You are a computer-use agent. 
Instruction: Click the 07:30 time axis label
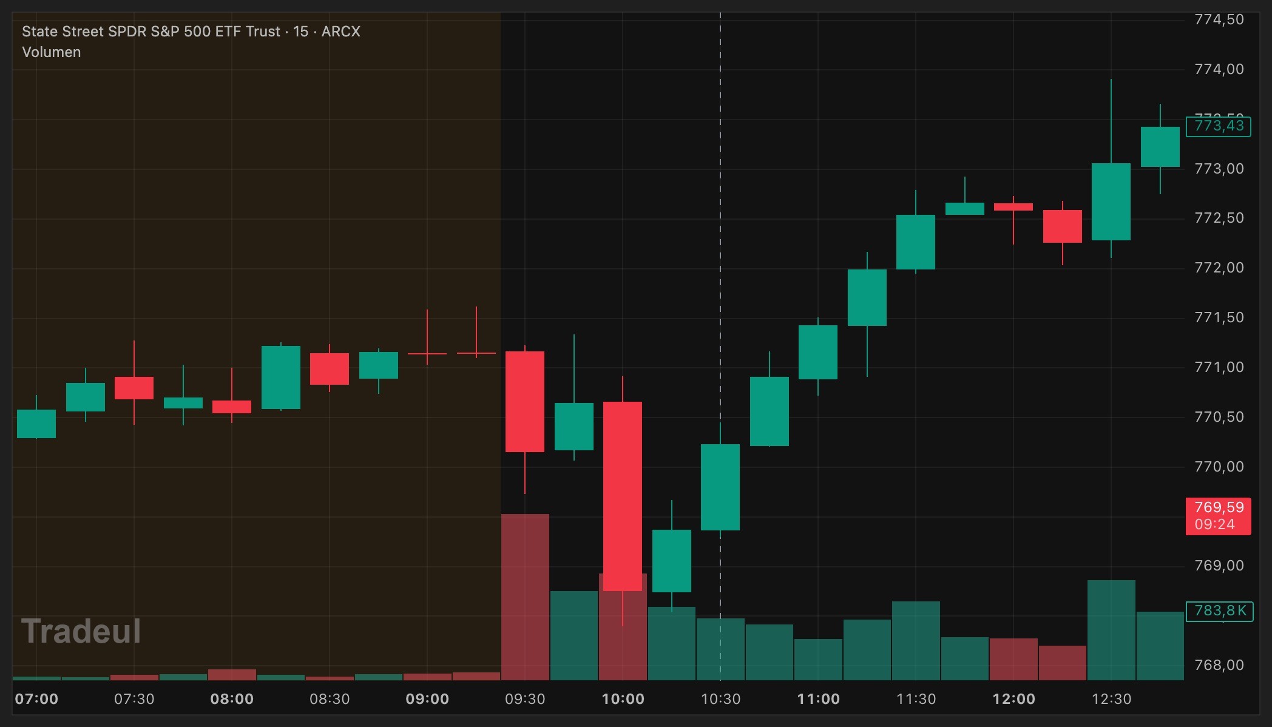(x=134, y=699)
